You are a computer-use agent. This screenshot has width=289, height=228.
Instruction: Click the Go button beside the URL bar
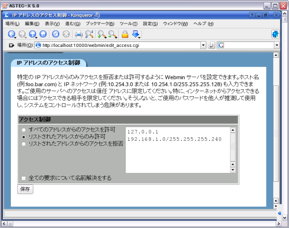point(211,45)
